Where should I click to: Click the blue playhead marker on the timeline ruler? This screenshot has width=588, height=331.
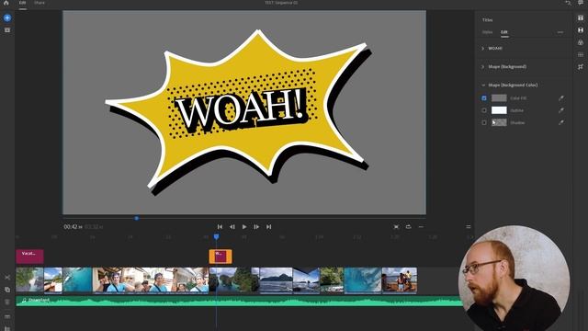coord(217,236)
